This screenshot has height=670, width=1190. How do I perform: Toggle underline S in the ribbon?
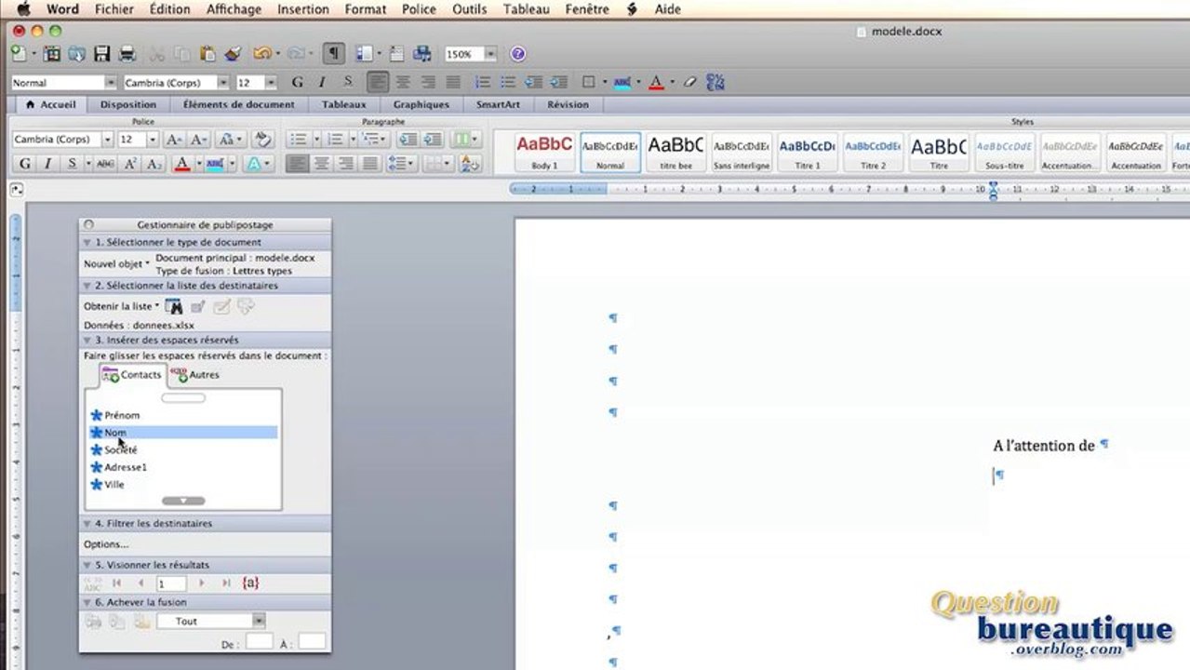(x=73, y=164)
